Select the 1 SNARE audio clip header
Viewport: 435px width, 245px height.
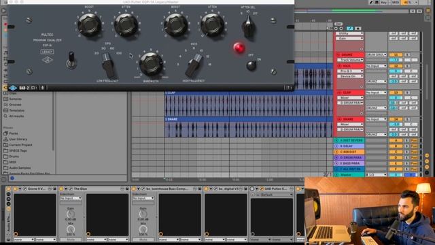249,119
